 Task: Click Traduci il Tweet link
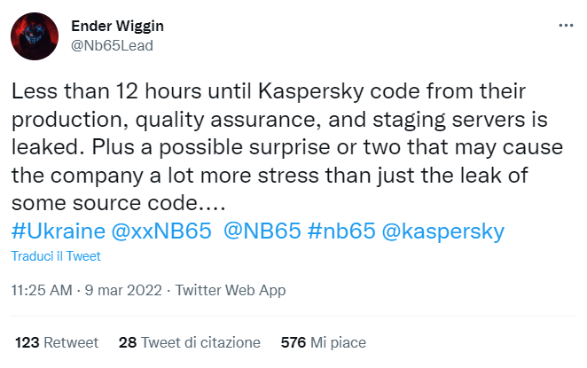(56, 256)
